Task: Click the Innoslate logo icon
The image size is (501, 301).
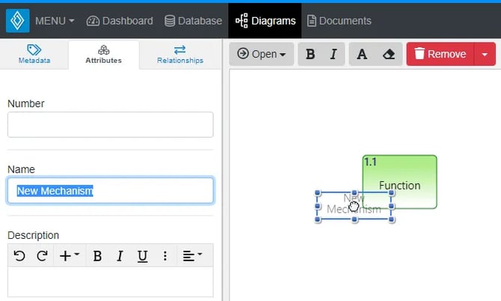Action: pyautogui.click(x=18, y=21)
